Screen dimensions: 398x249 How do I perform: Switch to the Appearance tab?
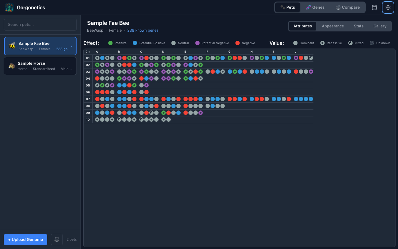pos(333,26)
